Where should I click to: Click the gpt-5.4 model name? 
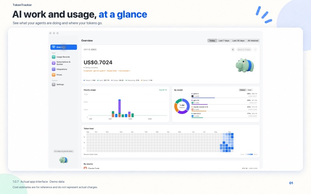pos(196,100)
